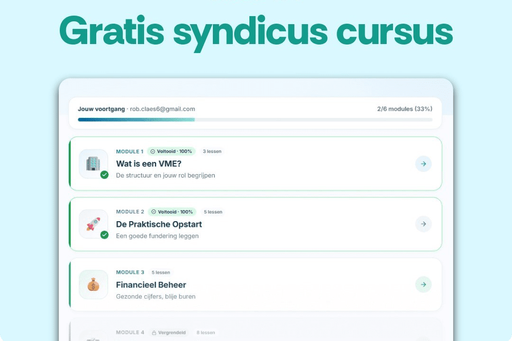512x341 pixels.
Task: Click Een goede fundering leggen subtitle
Action: pos(157,236)
